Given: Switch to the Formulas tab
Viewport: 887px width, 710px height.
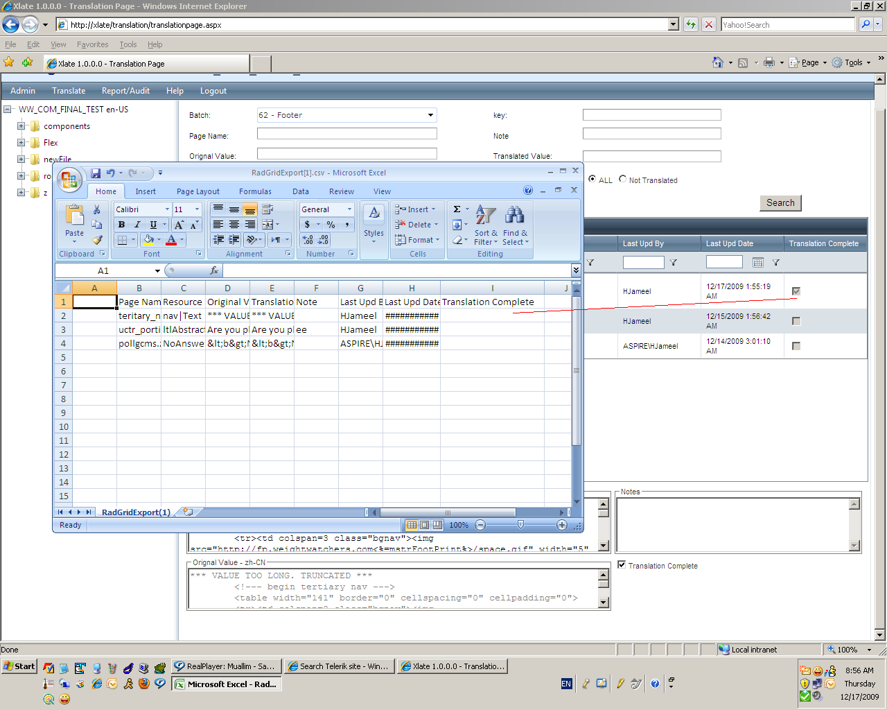Looking at the screenshot, I should (256, 191).
